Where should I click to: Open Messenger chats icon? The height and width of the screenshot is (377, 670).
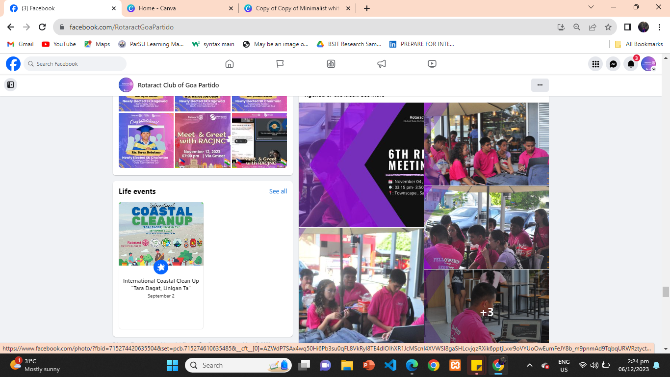pos(613,64)
